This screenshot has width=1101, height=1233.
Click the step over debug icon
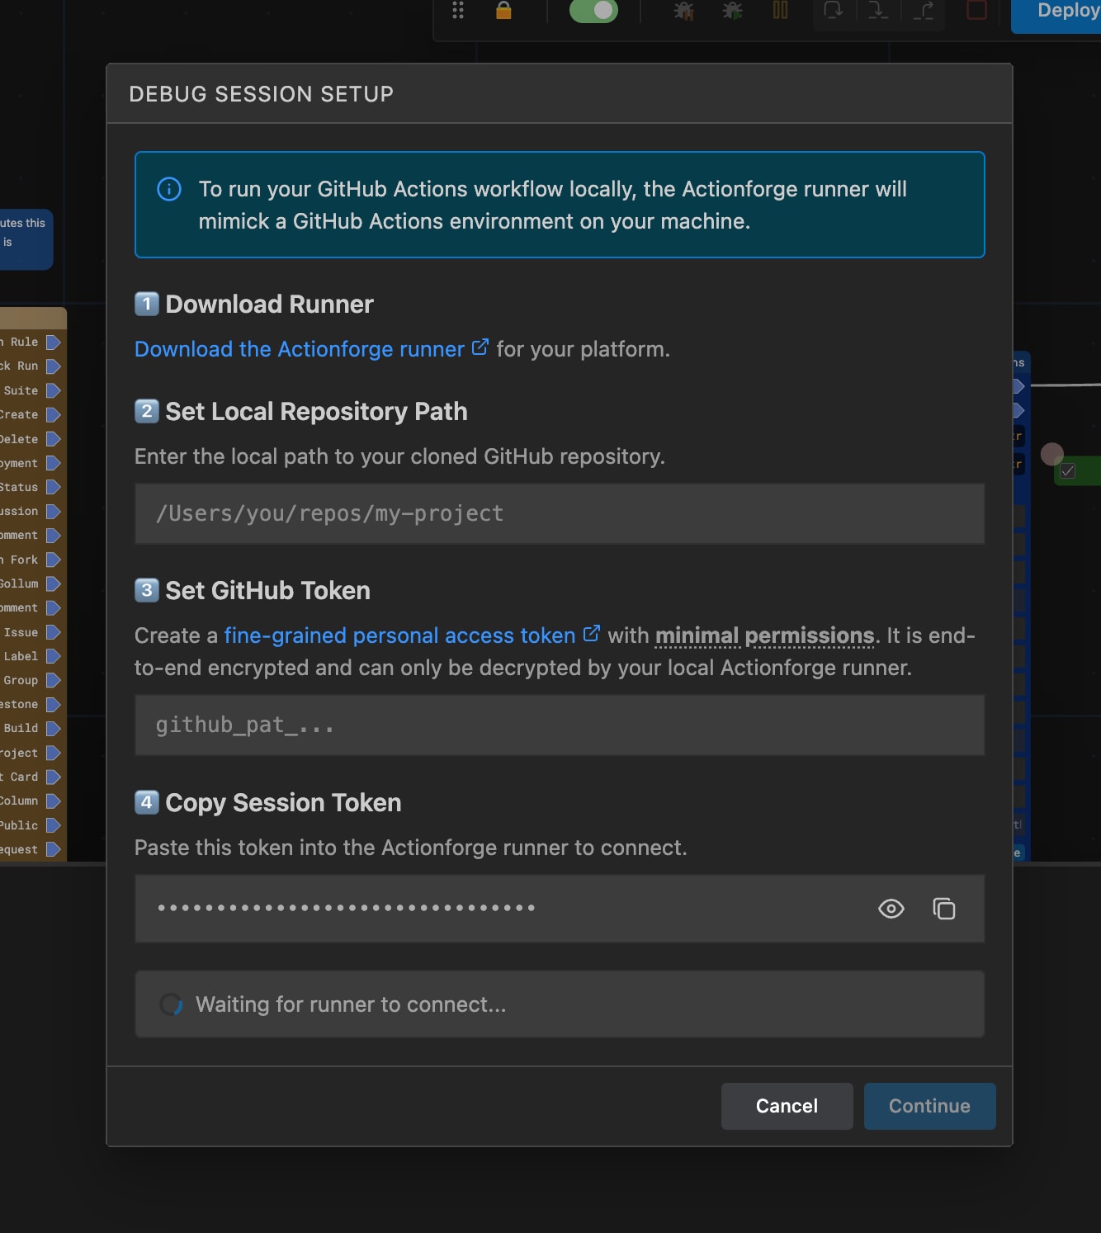pyautogui.click(x=833, y=11)
